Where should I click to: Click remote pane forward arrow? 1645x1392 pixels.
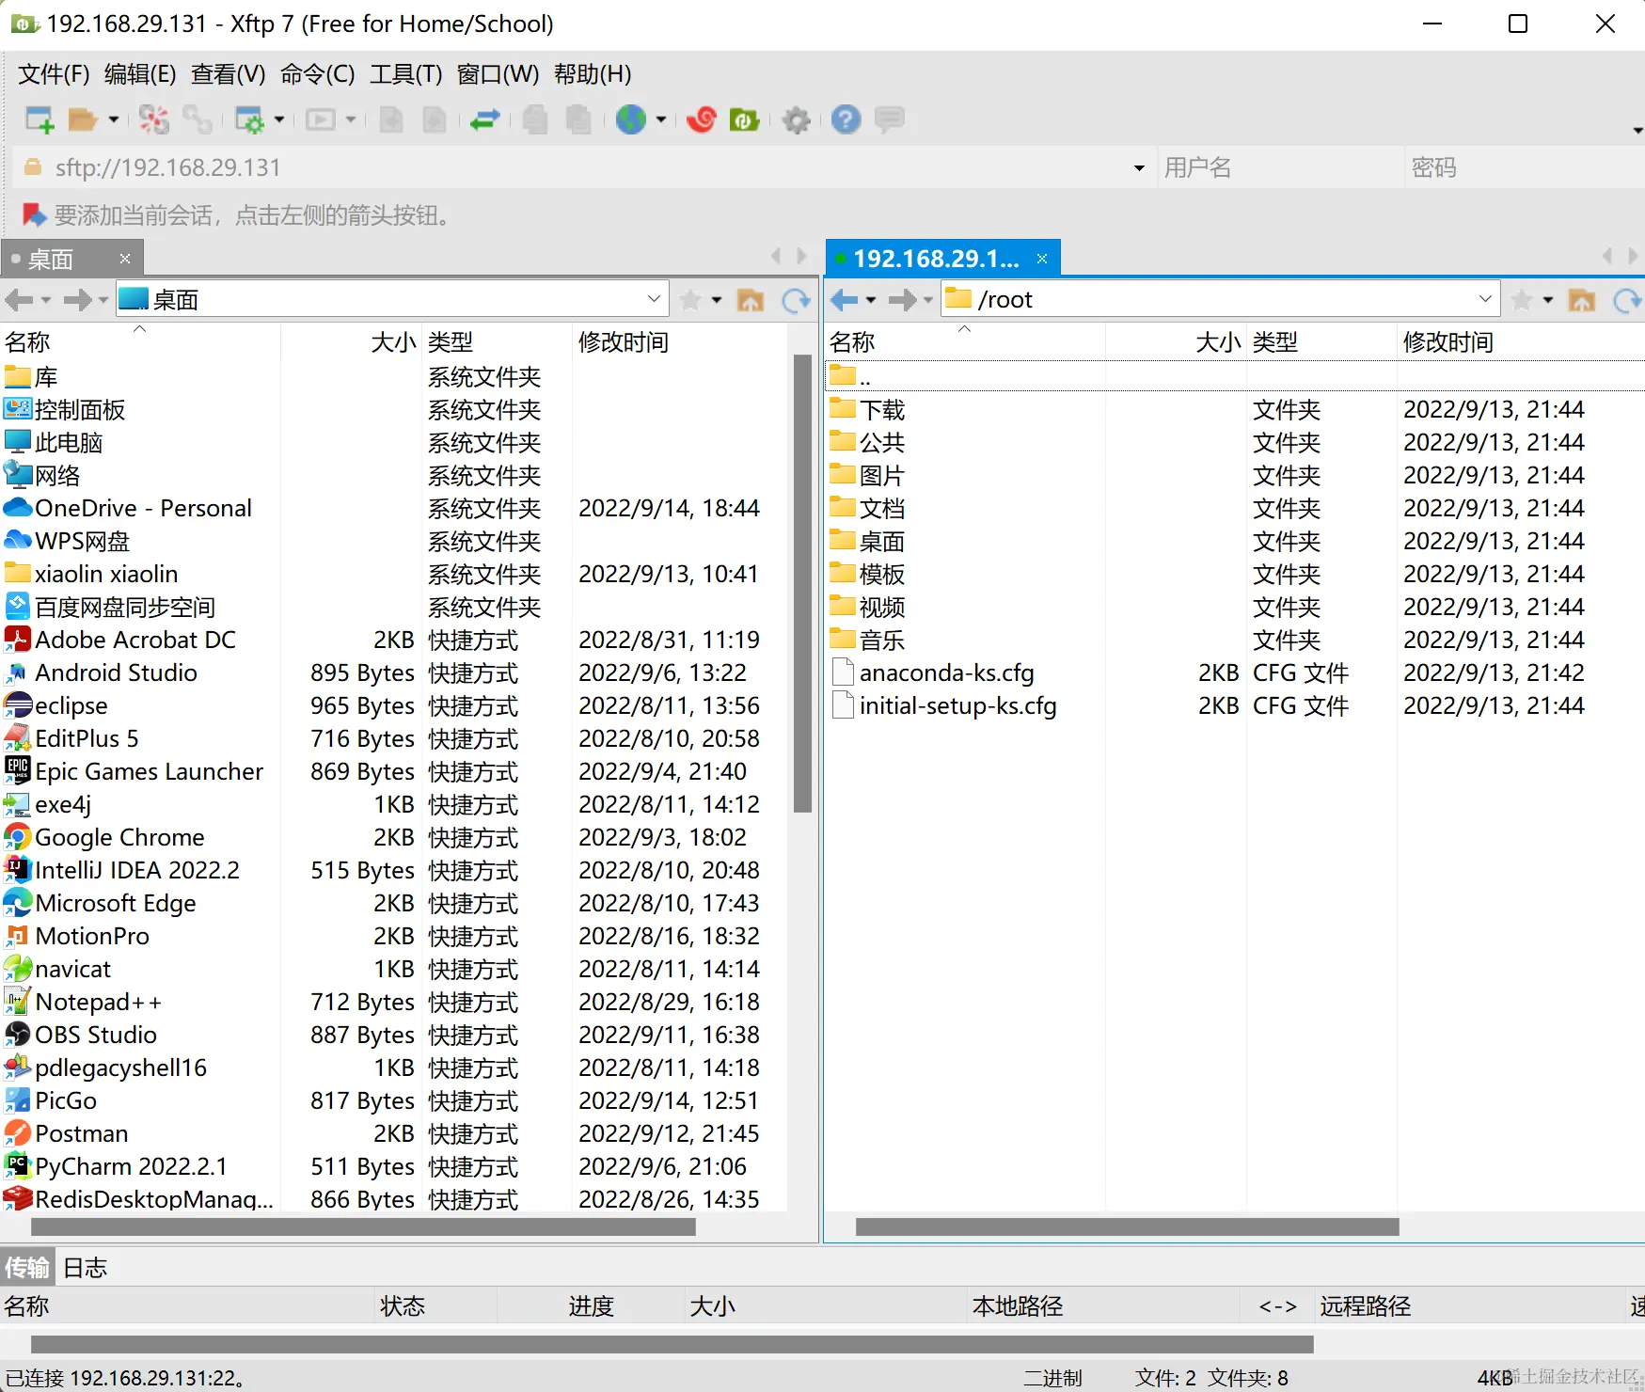(903, 300)
